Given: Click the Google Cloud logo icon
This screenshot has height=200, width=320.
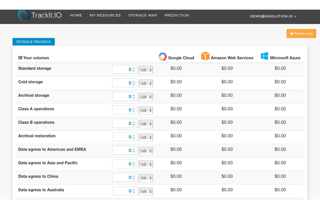Looking at the screenshot, I should coord(162,57).
